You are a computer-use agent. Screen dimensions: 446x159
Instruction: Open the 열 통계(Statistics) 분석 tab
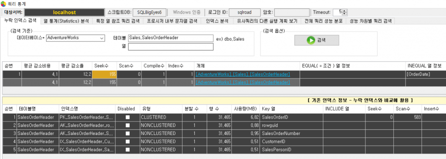pos(66,21)
